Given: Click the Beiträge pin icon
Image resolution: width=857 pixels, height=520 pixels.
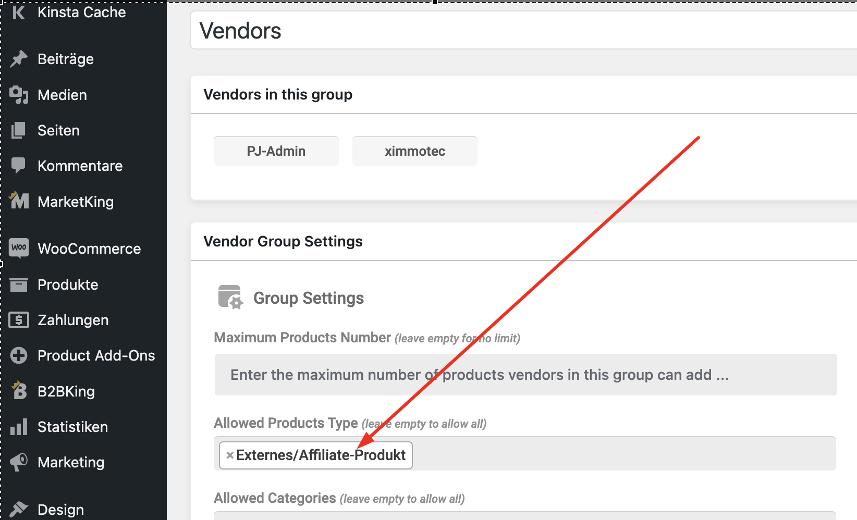Looking at the screenshot, I should point(19,59).
